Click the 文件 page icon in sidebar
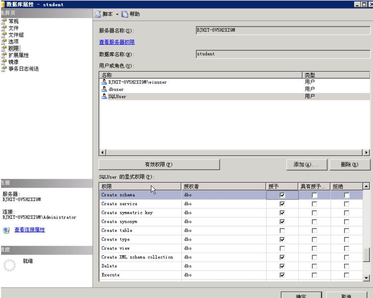 4,28
